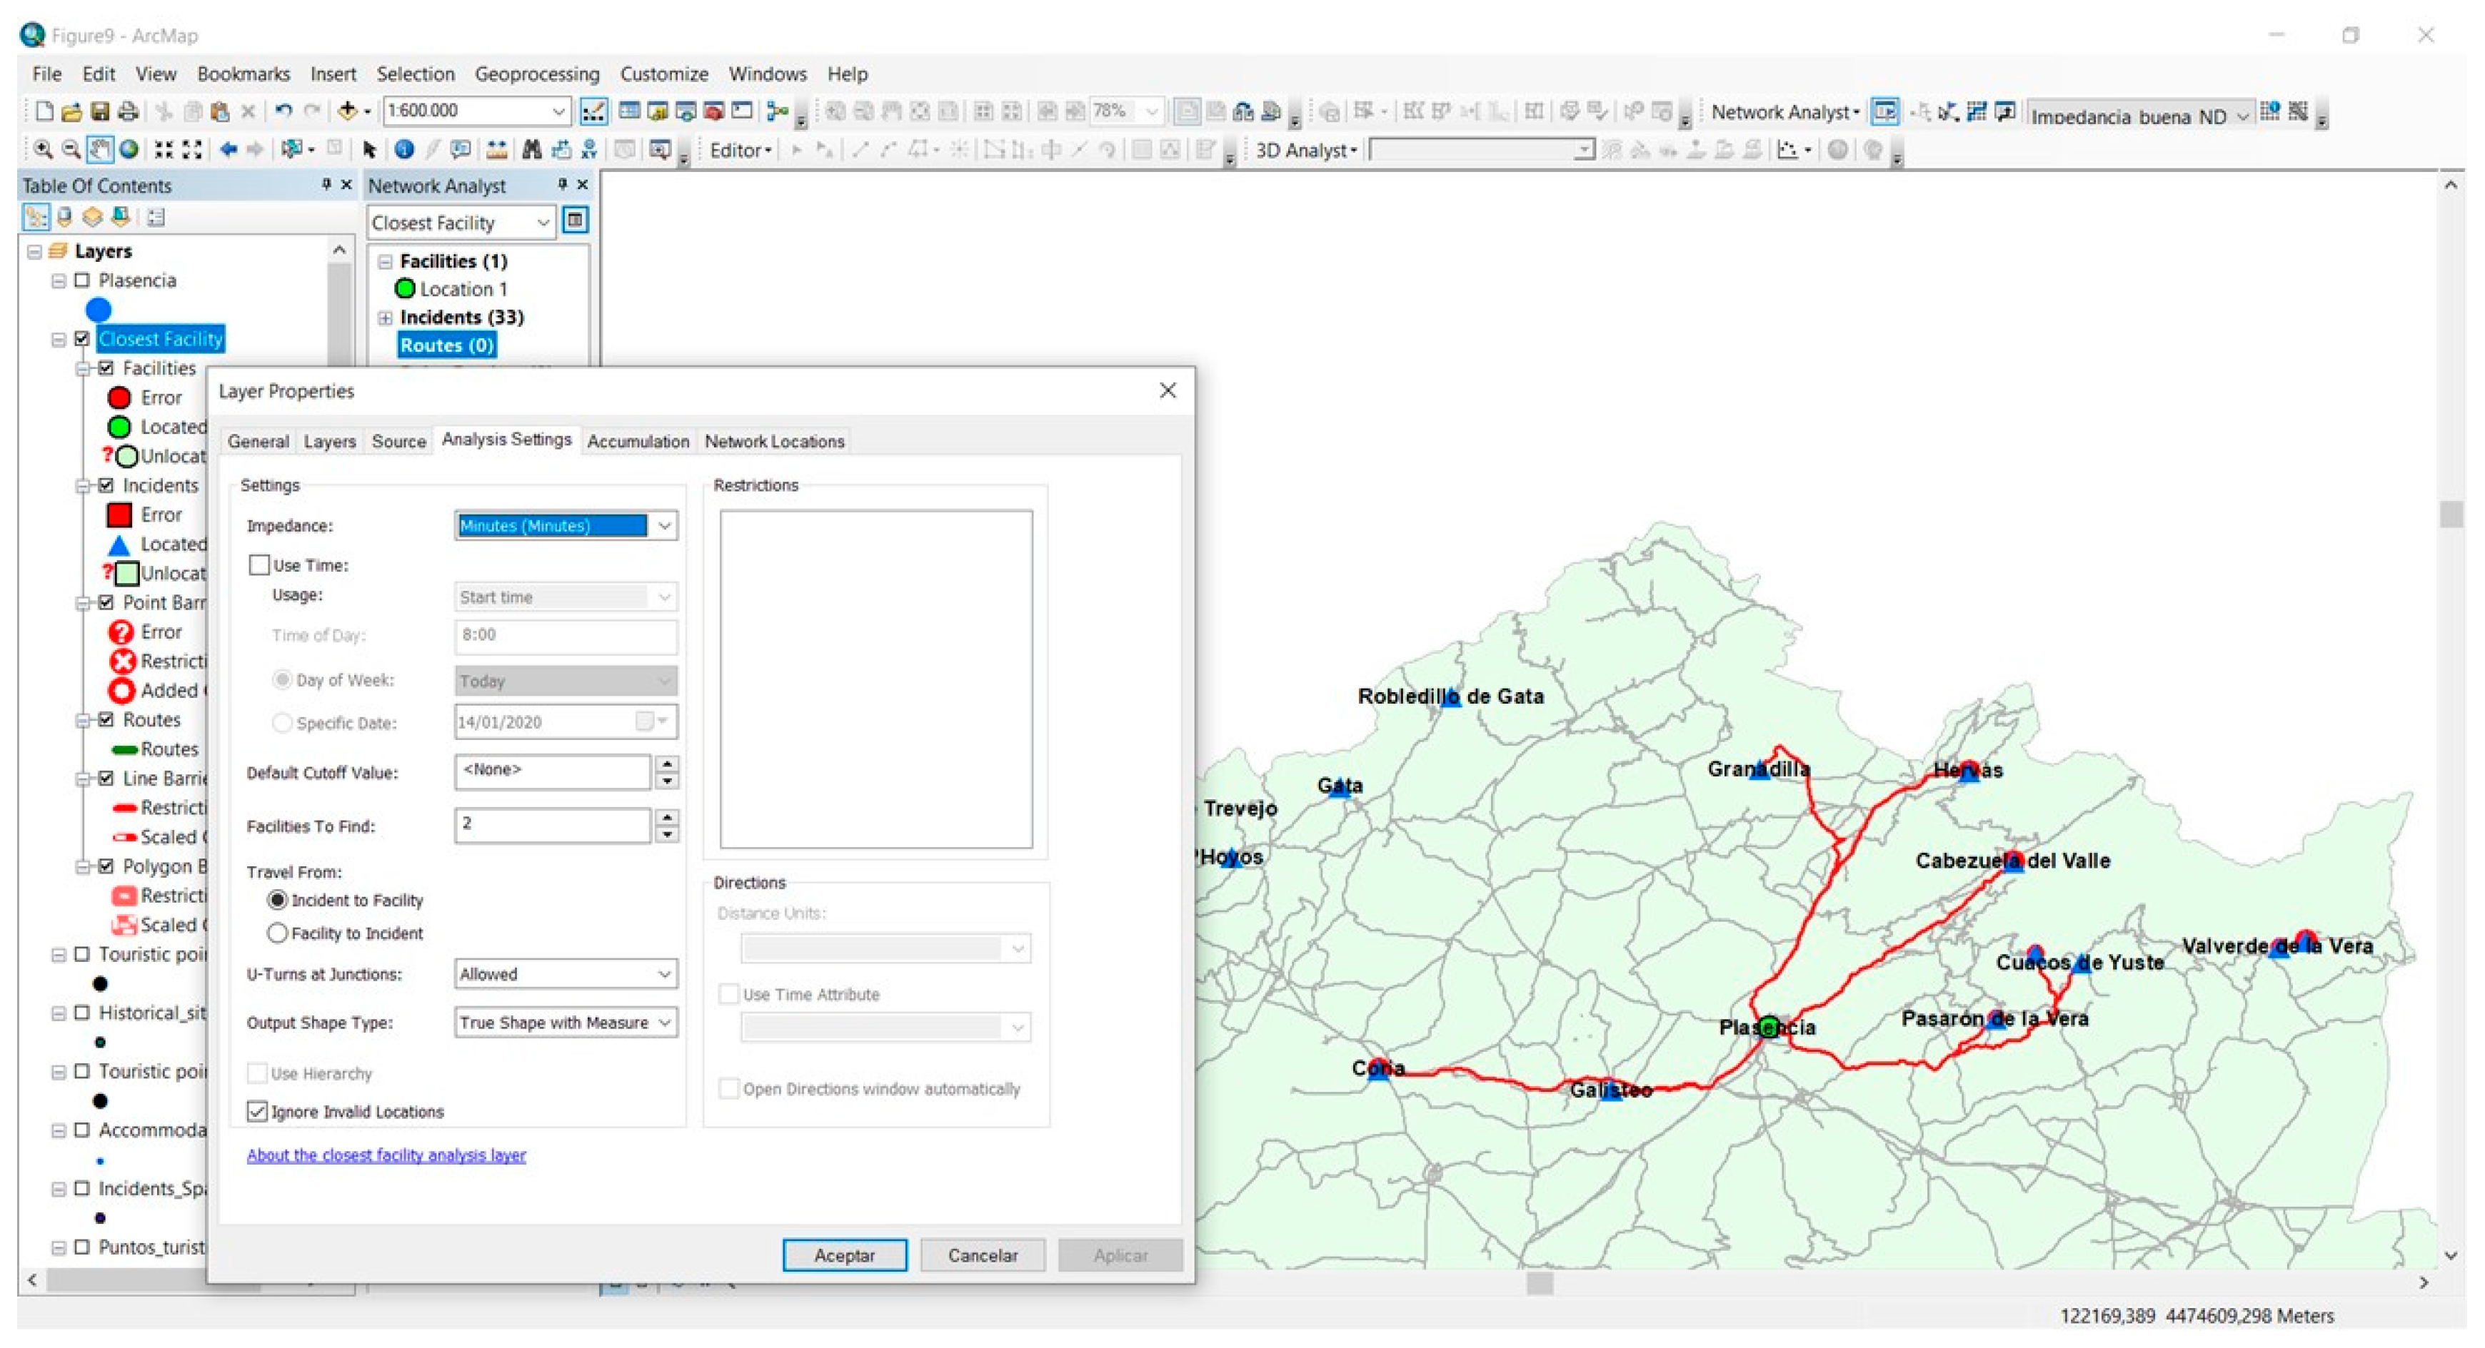The height and width of the screenshot is (1348, 2485).
Task: Select the Pan hand tool
Action: click(x=99, y=149)
